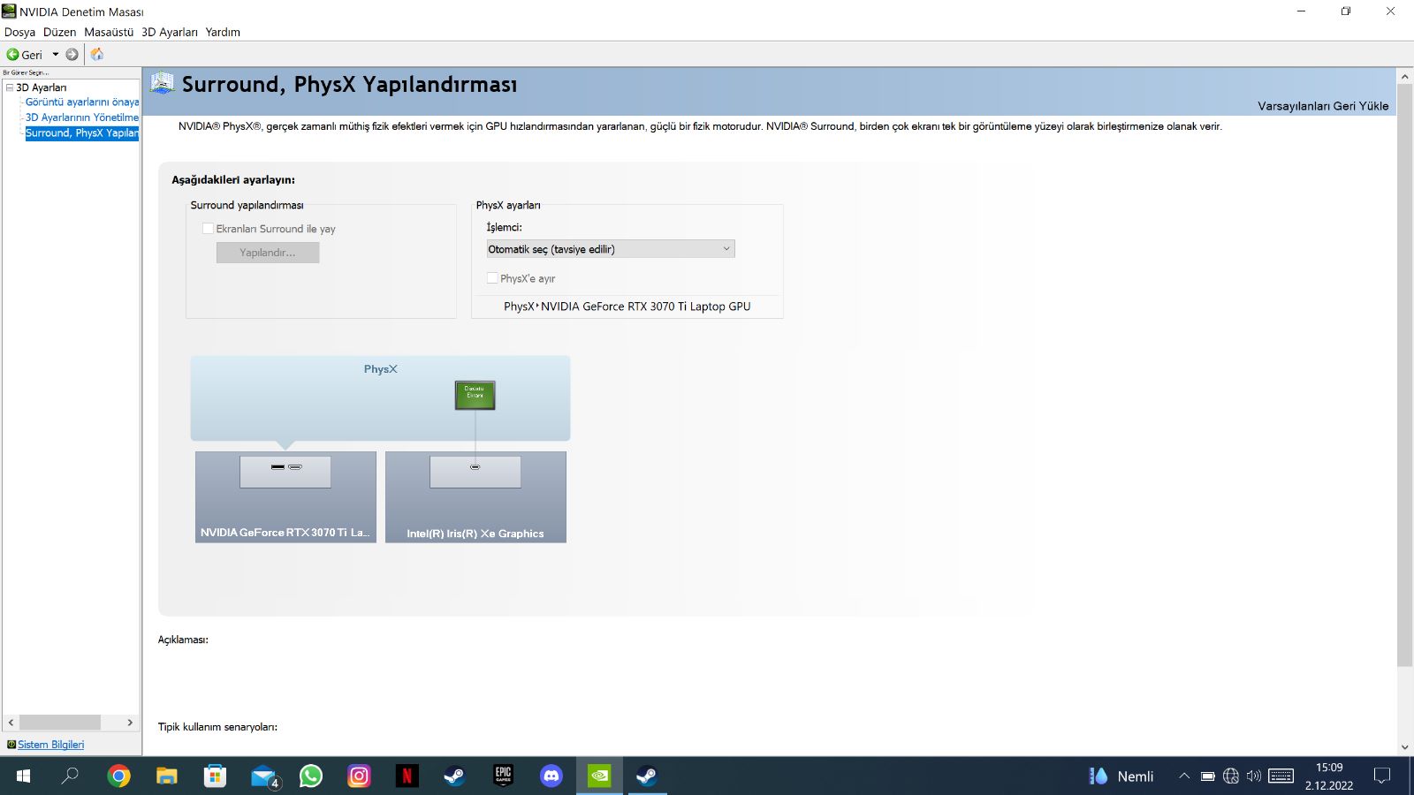Open the first Steam taskbar icon

454,776
